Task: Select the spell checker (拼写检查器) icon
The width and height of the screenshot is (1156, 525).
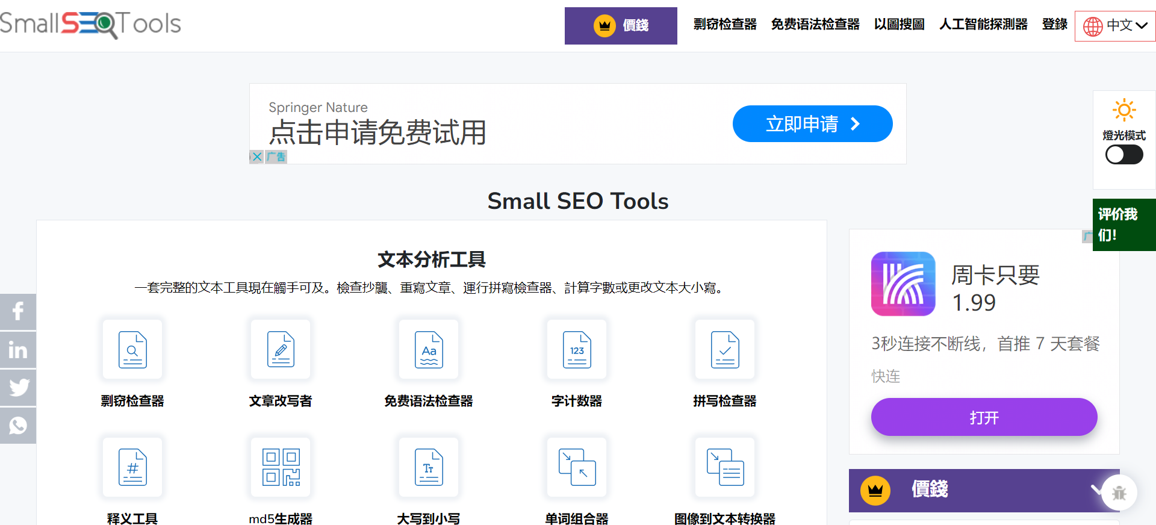Action: pyautogui.click(x=725, y=349)
